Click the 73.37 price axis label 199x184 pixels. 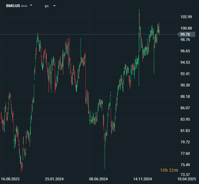coord(186,174)
